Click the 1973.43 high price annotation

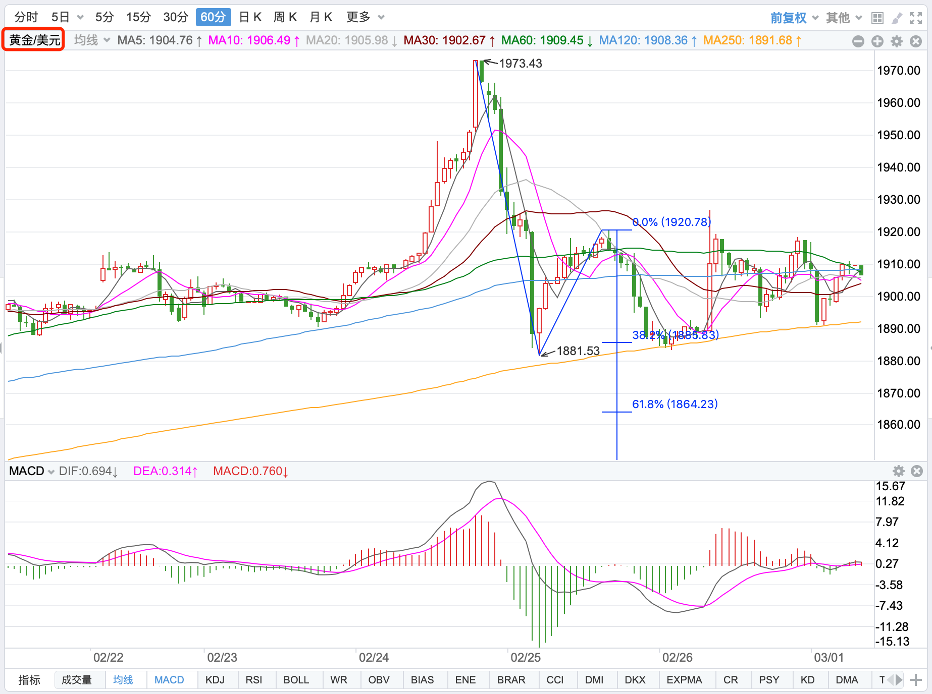pos(521,64)
